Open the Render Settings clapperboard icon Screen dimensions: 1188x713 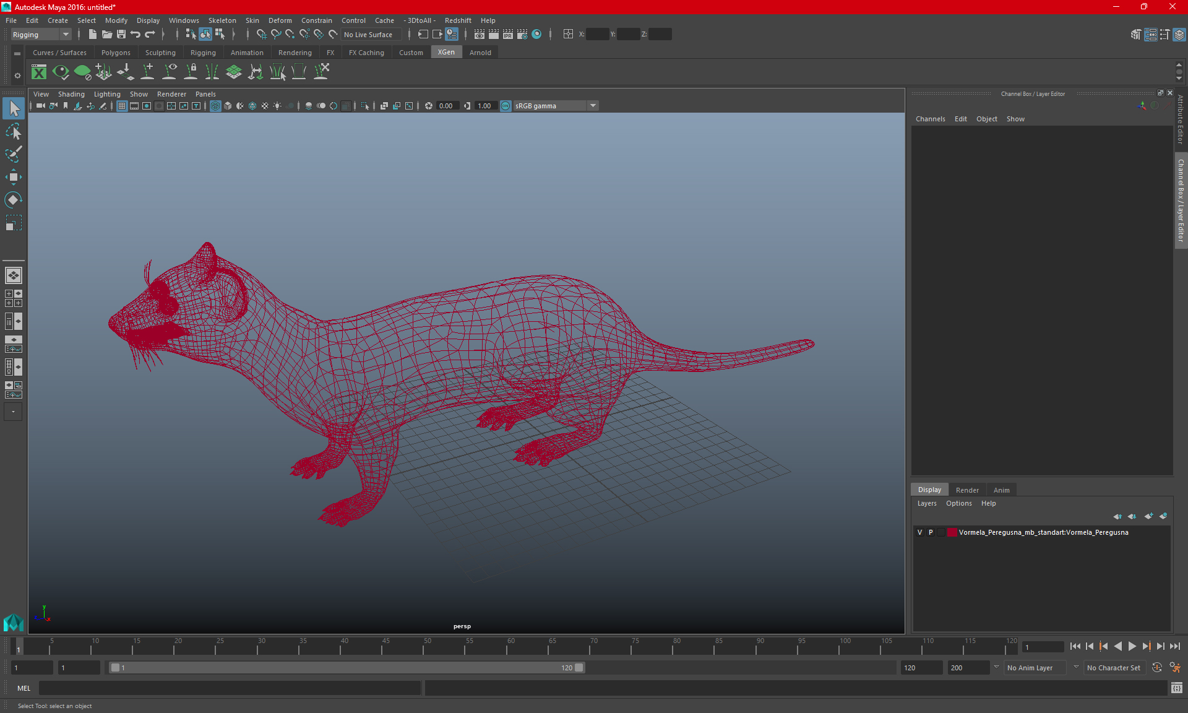[522, 35]
